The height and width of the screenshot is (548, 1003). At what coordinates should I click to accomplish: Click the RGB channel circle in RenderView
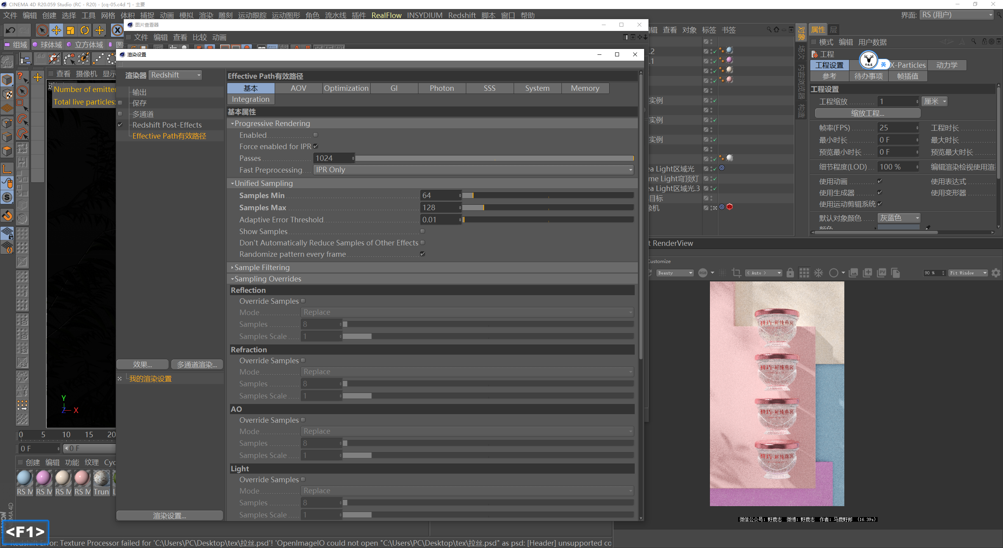(x=703, y=273)
